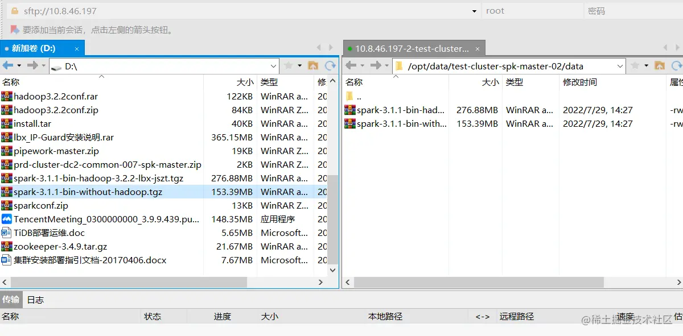Select install.tar file
The height and width of the screenshot is (336, 683).
click(x=32, y=123)
